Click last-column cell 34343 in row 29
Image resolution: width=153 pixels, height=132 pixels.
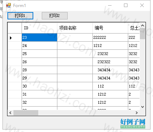click(134, 78)
